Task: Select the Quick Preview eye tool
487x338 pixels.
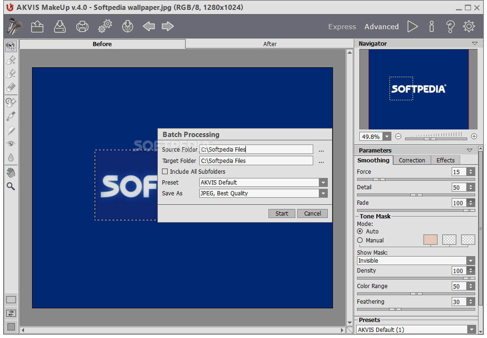Action: click(11, 47)
